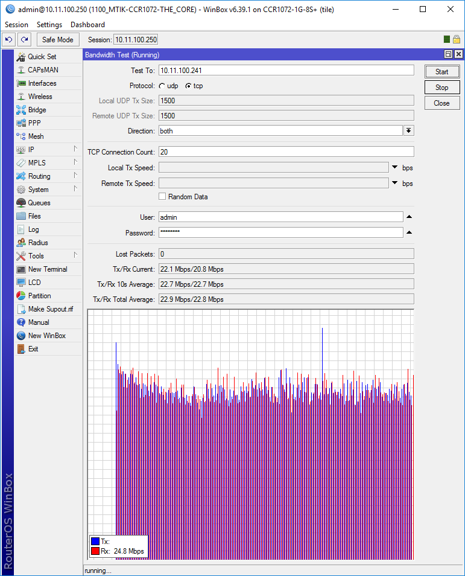Launch New WinBox icon
The image size is (465, 576).
[21, 335]
